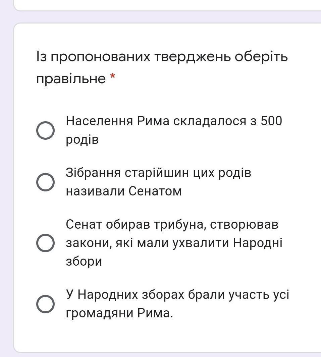The image size is (321, 357).
Task: Mark the "Сенат обирав трибуна" radio button
Action: pyautogui.click(x=45, y=243)
